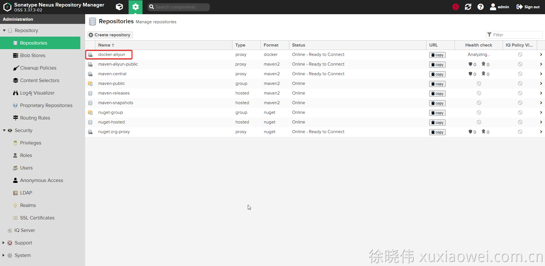Click the docker-aliyun proxy repository icon
The image size is (545, 266).
pyautogui.click(x=90, y=55)
